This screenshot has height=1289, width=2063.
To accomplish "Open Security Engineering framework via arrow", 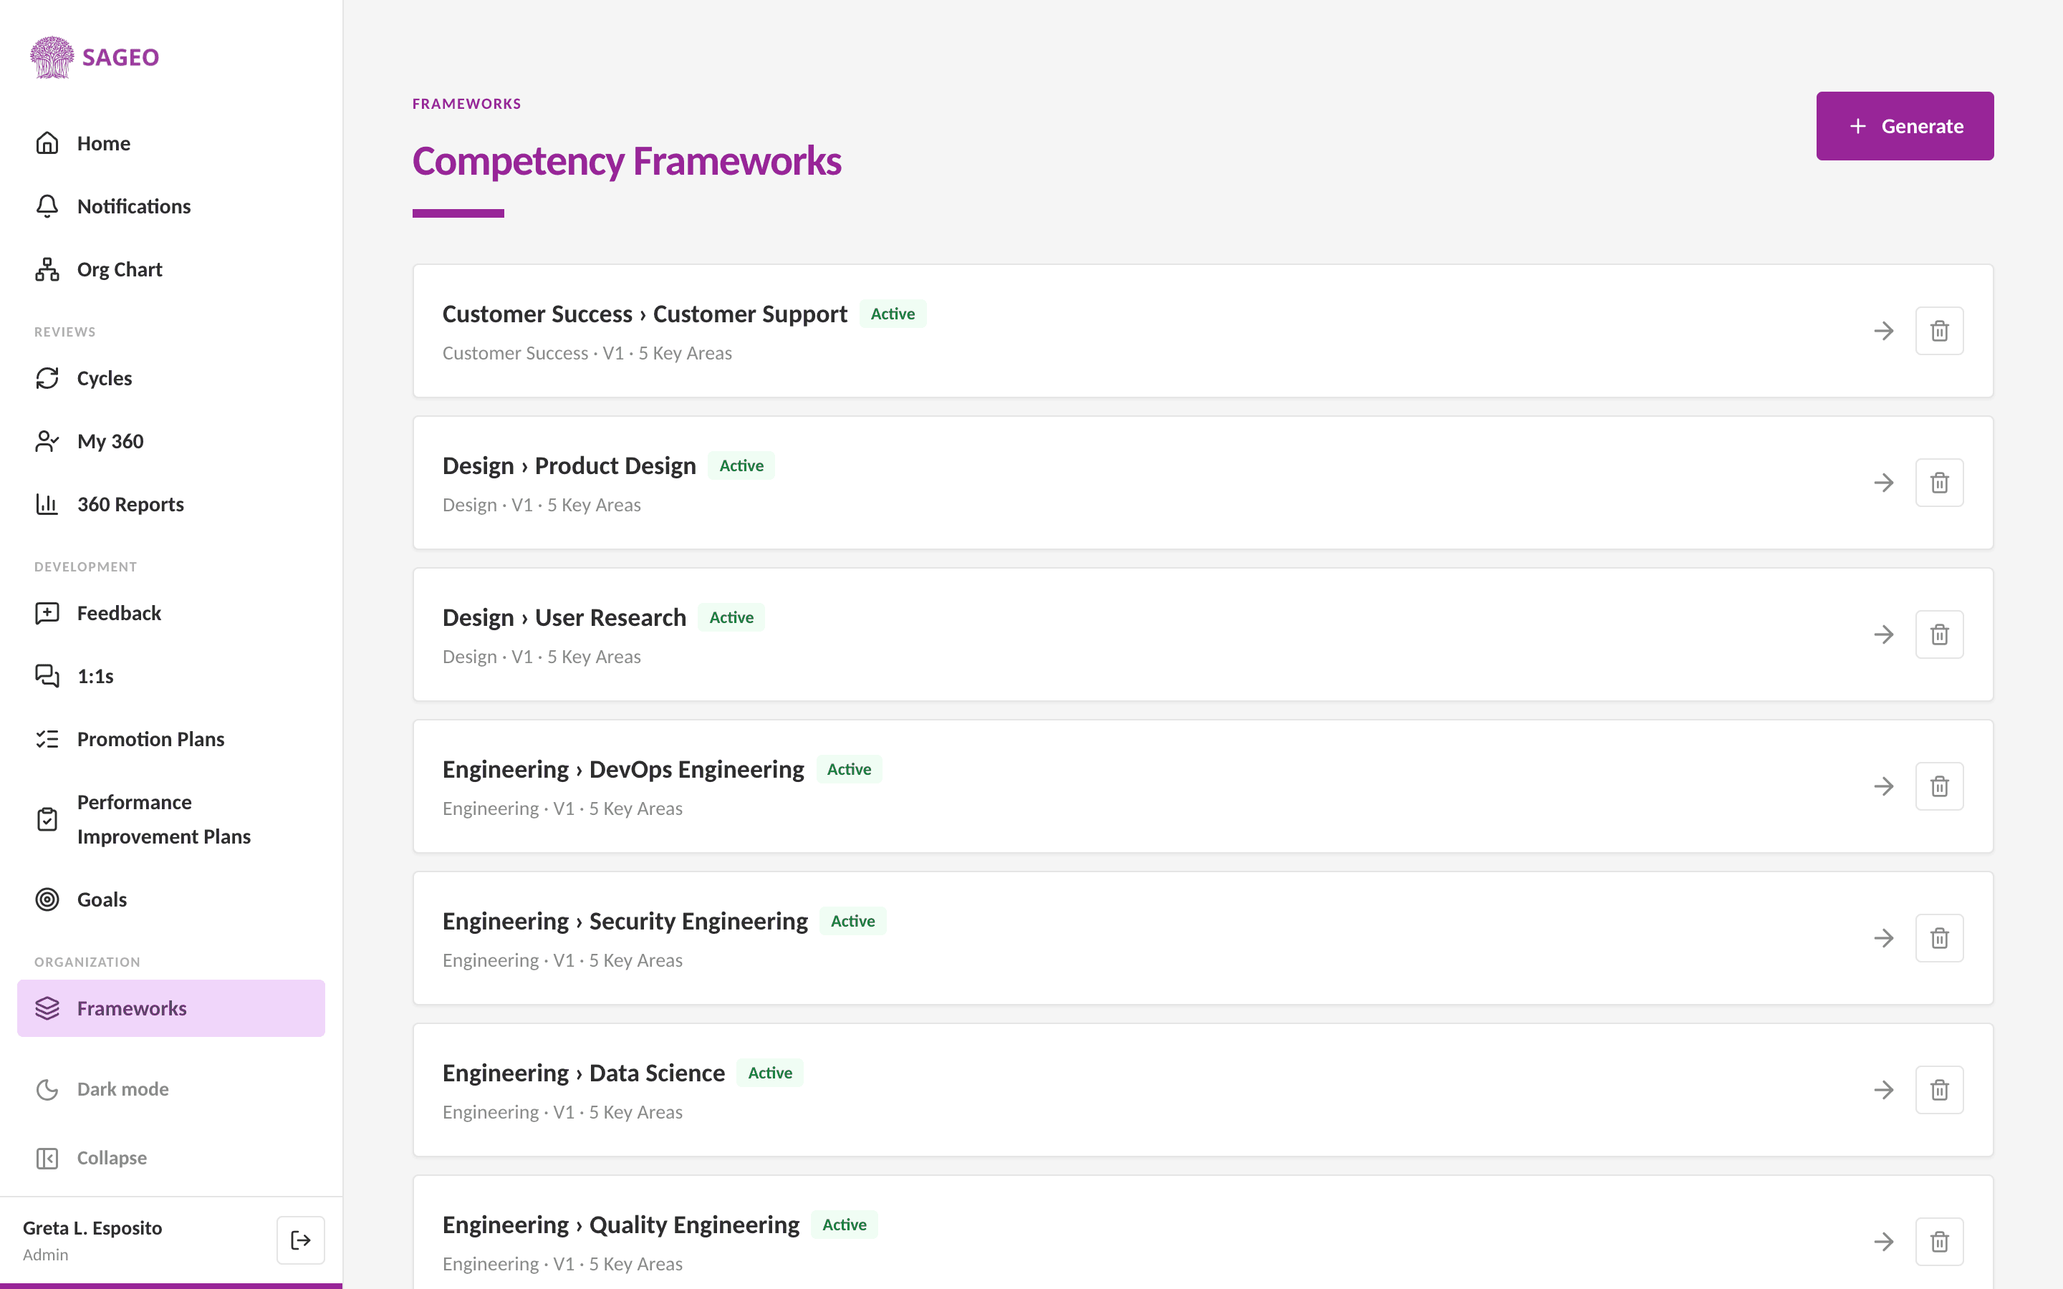I will (1884, 938).
